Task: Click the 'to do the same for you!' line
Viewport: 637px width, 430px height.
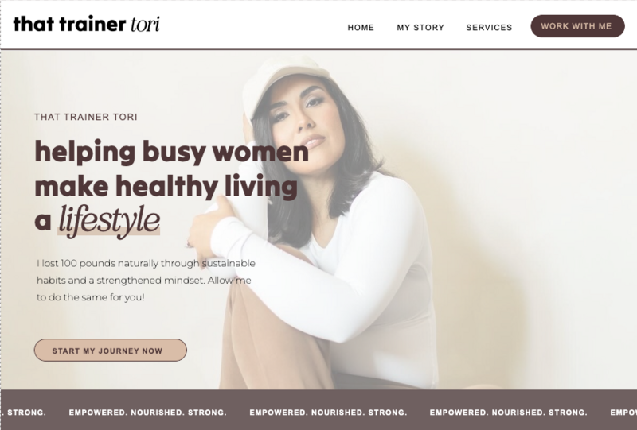Action: tap(91, 297)
